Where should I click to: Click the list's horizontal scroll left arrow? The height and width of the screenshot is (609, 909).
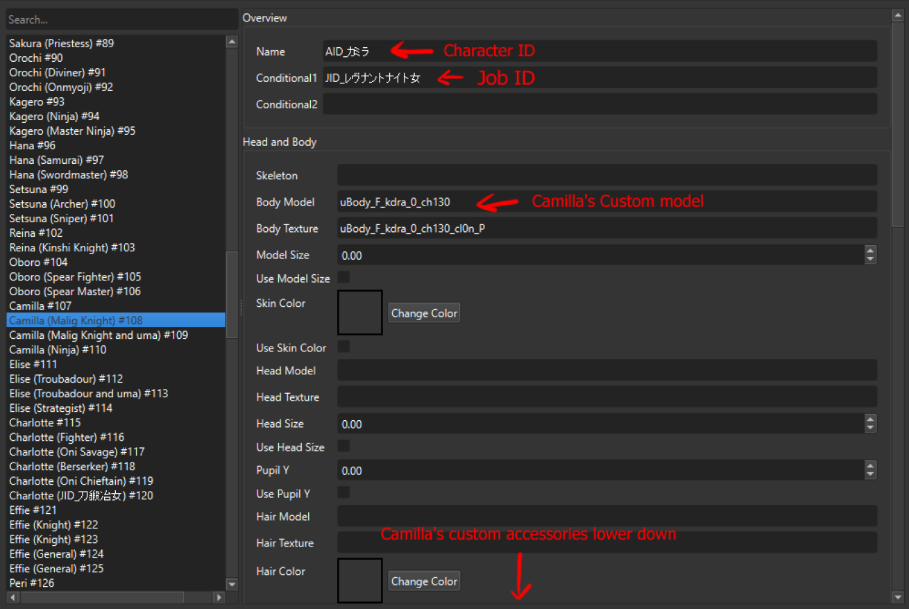point(12,597)
